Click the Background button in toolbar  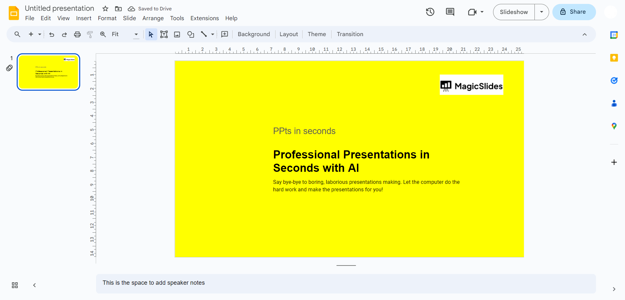pos(254,34)
